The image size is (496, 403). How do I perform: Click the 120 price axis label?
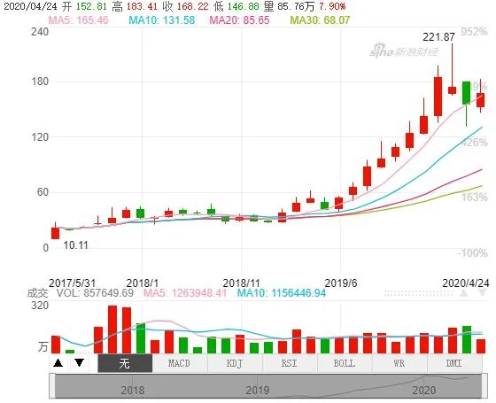(40, 137)
